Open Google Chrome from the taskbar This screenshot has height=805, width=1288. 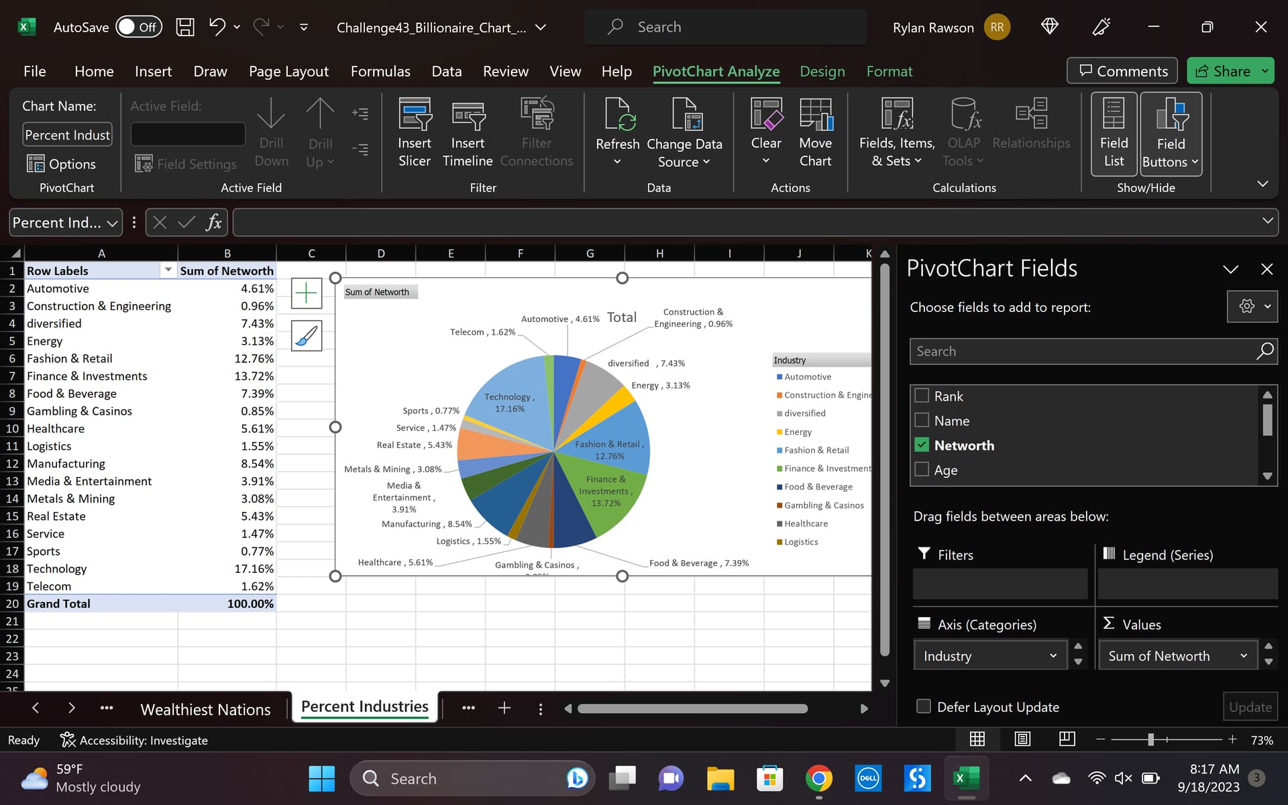[x=818, y=778]
